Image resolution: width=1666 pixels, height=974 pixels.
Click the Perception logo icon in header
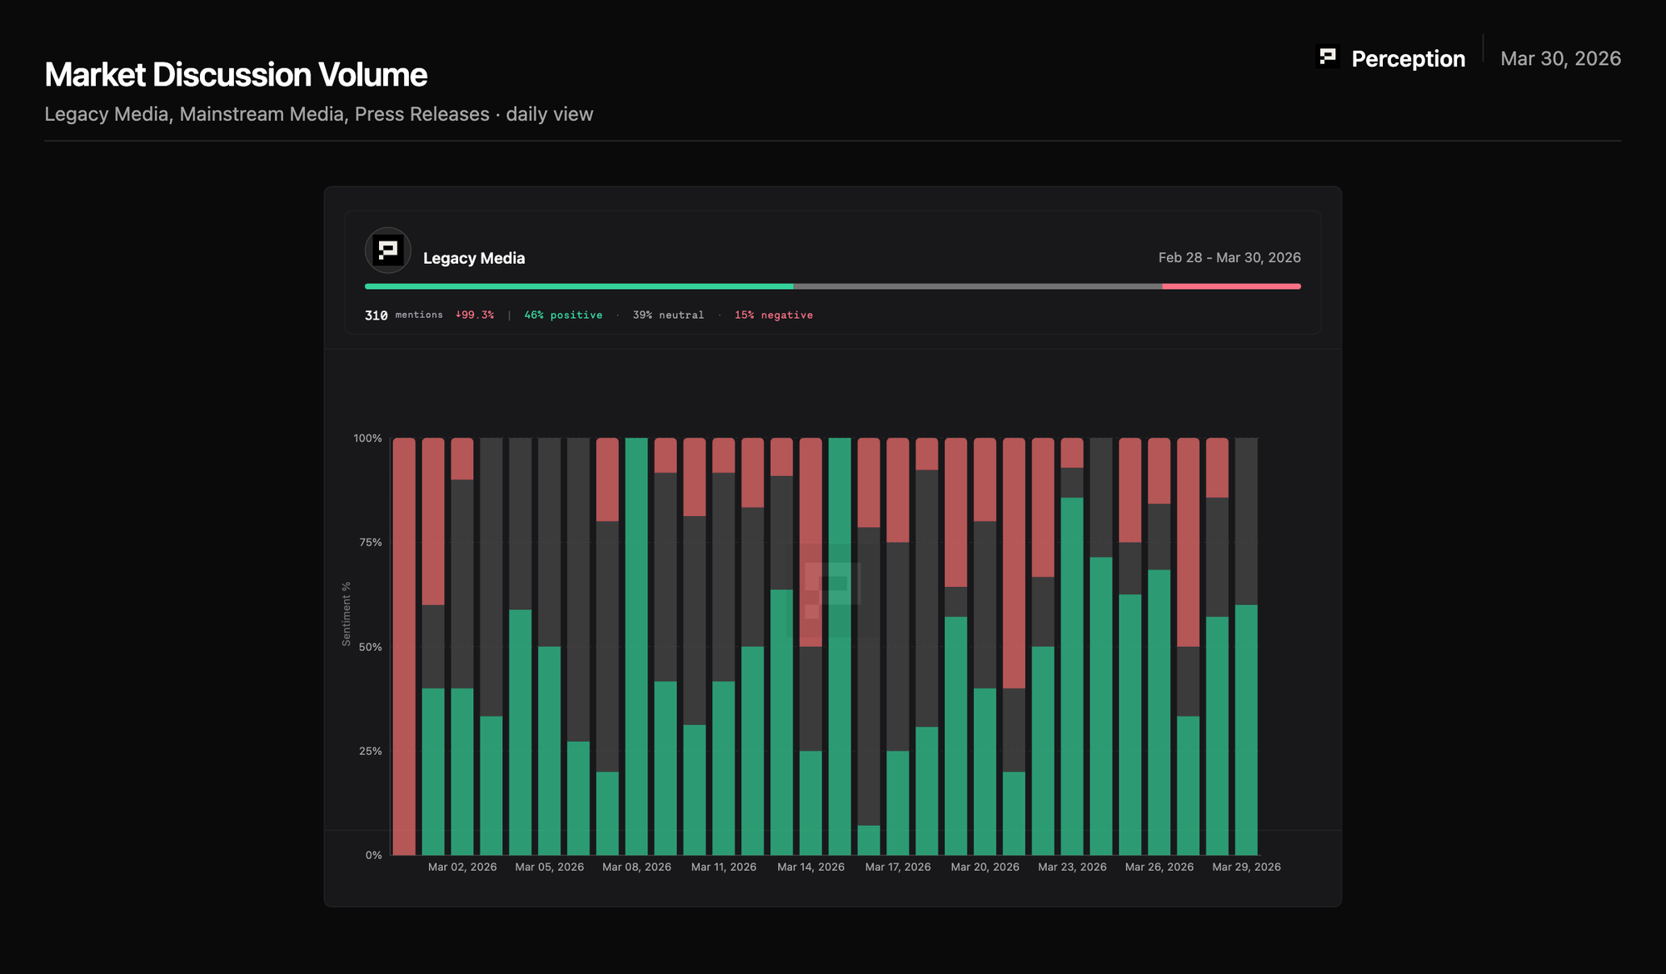1328,57
